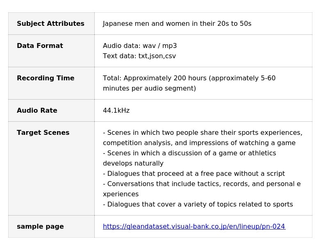The height and width of the screenshot is (250, 328).
Task: Select the Data Format header cell
Action: [x=40, y=46]
